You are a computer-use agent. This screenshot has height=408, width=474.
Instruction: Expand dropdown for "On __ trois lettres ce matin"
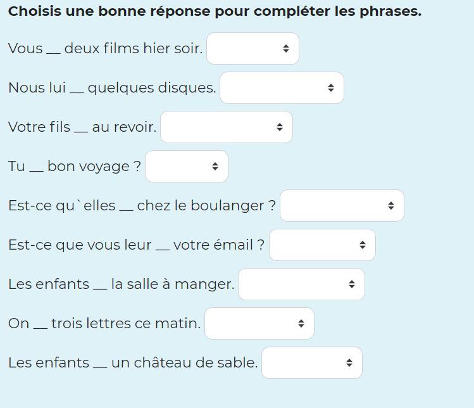coord(259,324)
